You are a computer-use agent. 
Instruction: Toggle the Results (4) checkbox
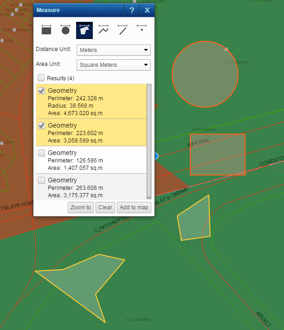[41, 78]
